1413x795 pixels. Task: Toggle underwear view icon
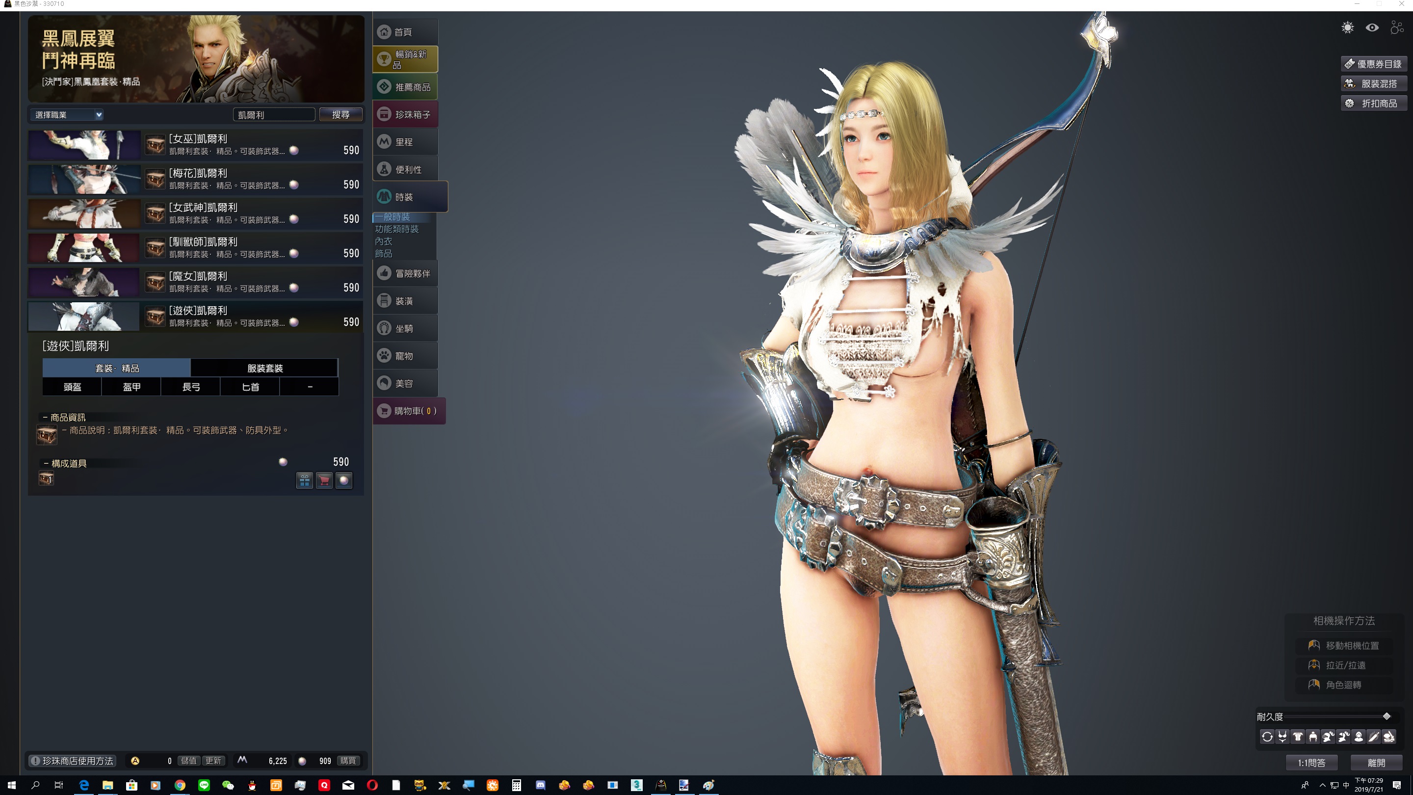[1282, 737]
